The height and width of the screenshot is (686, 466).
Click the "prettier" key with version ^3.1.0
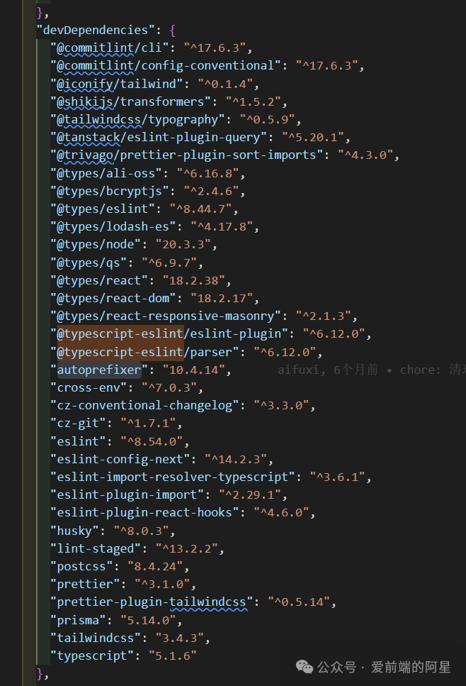(x=85, y=585)
